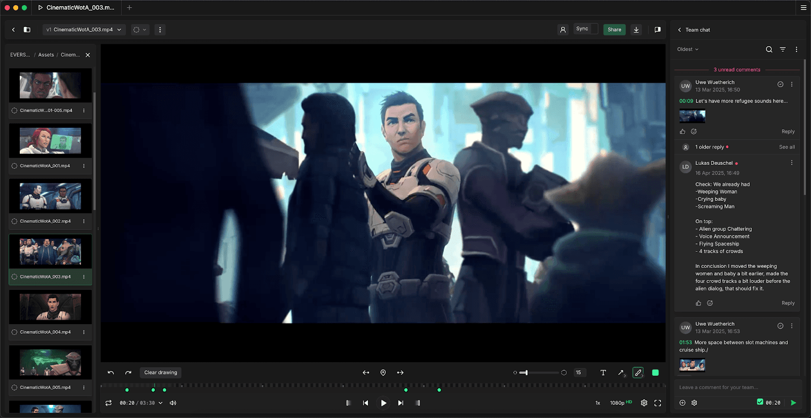Open the review status dropdown

click(139, 29)
